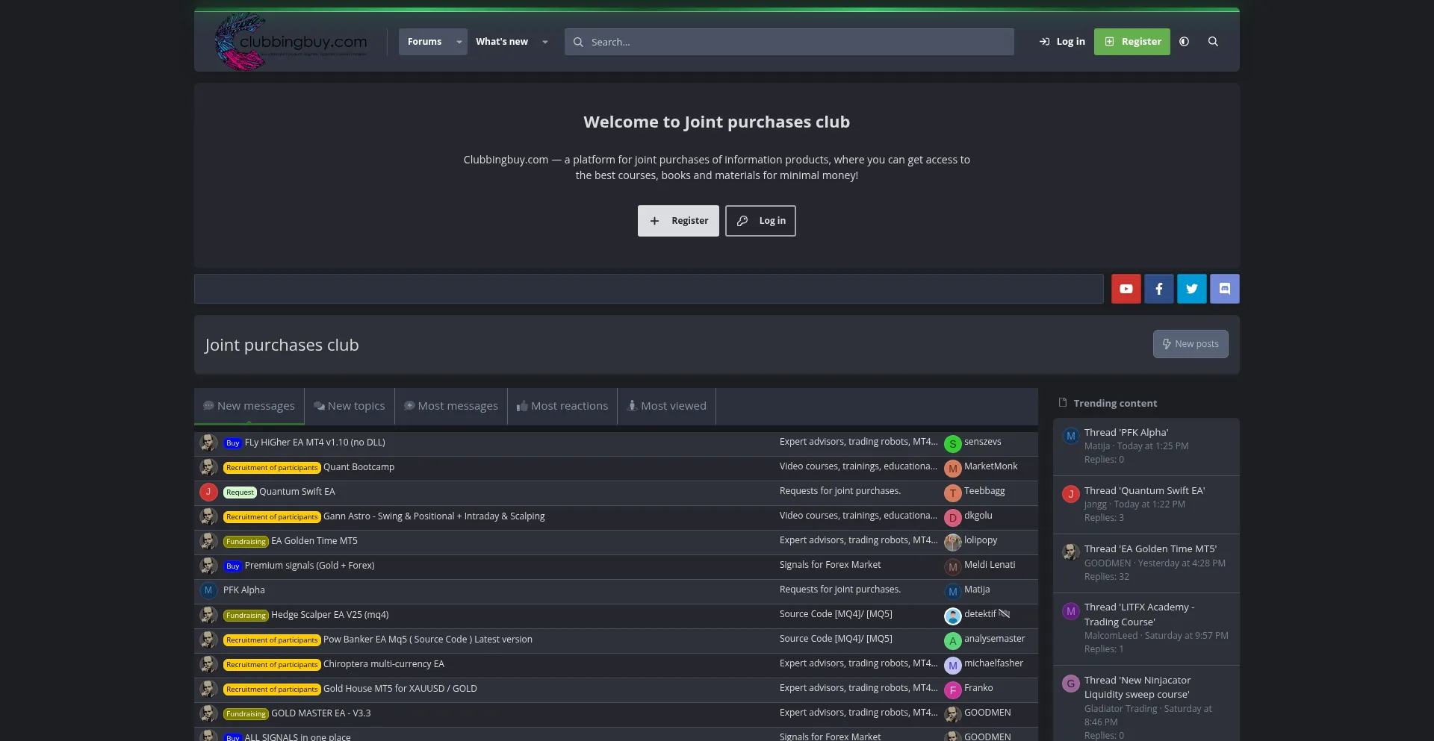The height and width of the screenshot is (741, 1434).
Task: Click the New posts button
Action: (x=1191, y=344)
